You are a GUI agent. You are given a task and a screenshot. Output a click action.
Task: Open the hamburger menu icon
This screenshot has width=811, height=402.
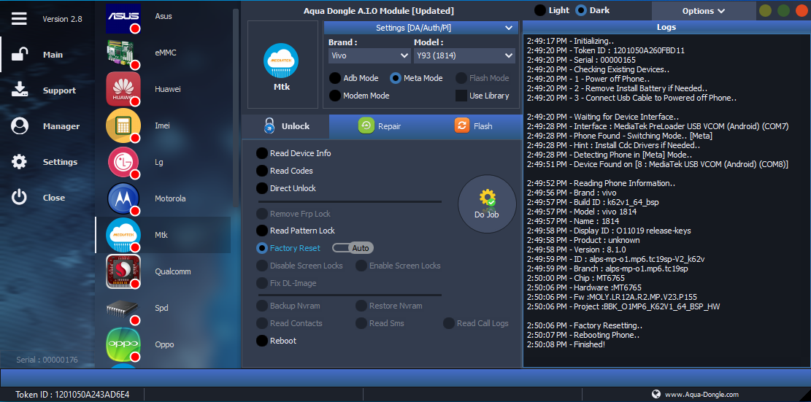pyautogui.click(x=19, y=19)
